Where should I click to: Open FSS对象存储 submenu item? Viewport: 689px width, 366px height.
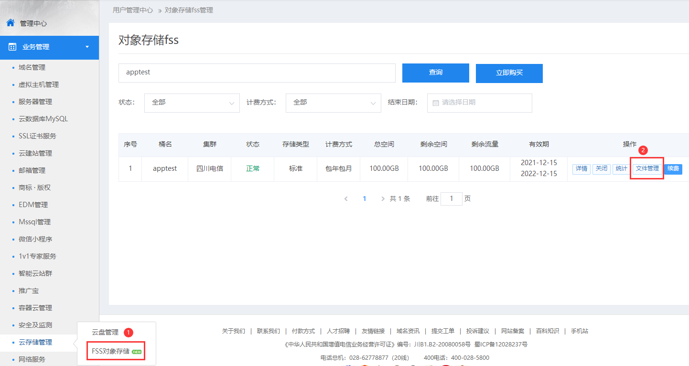111,351
